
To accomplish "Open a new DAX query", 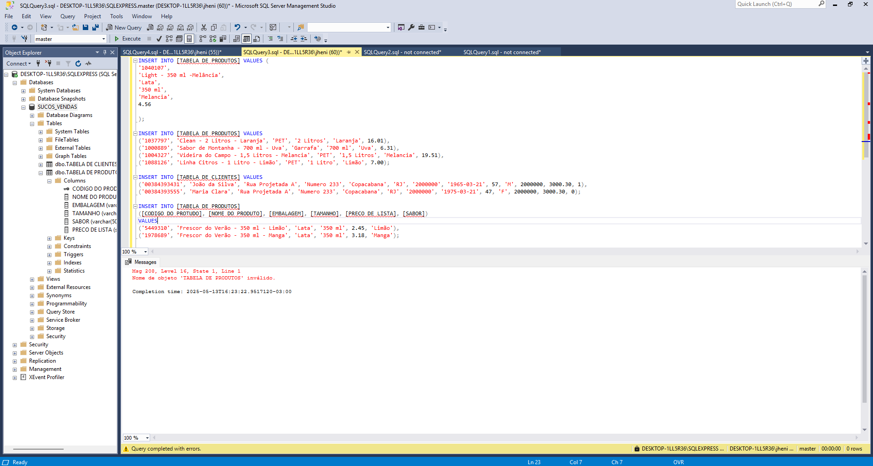I will [x=190, y=27].
